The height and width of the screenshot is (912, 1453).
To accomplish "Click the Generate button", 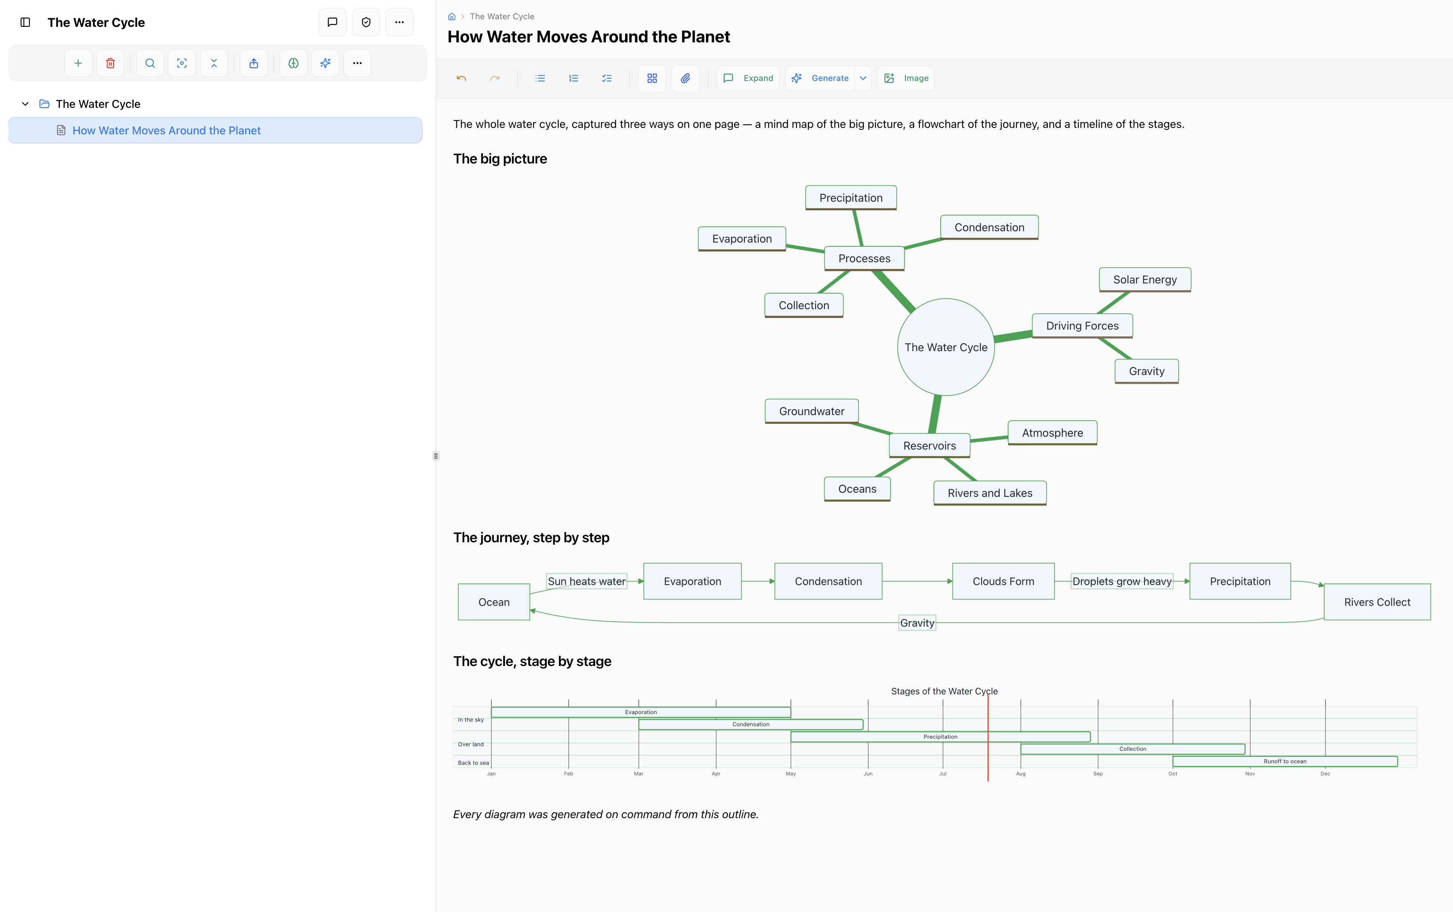I will pos(820,78).
